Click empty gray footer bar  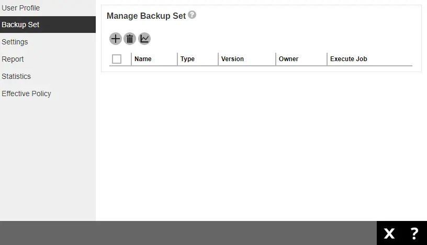[x=188, y=233]
